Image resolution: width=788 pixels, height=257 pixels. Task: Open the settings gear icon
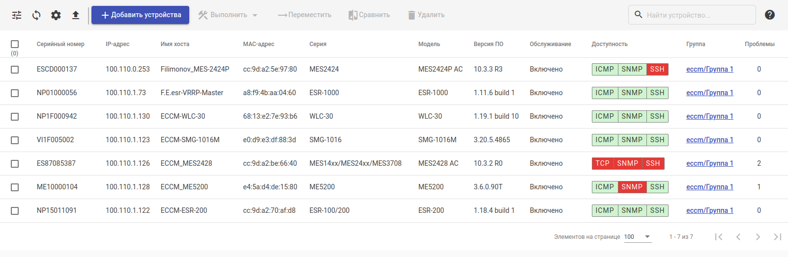pyautogui.click(x=56, y=15)
